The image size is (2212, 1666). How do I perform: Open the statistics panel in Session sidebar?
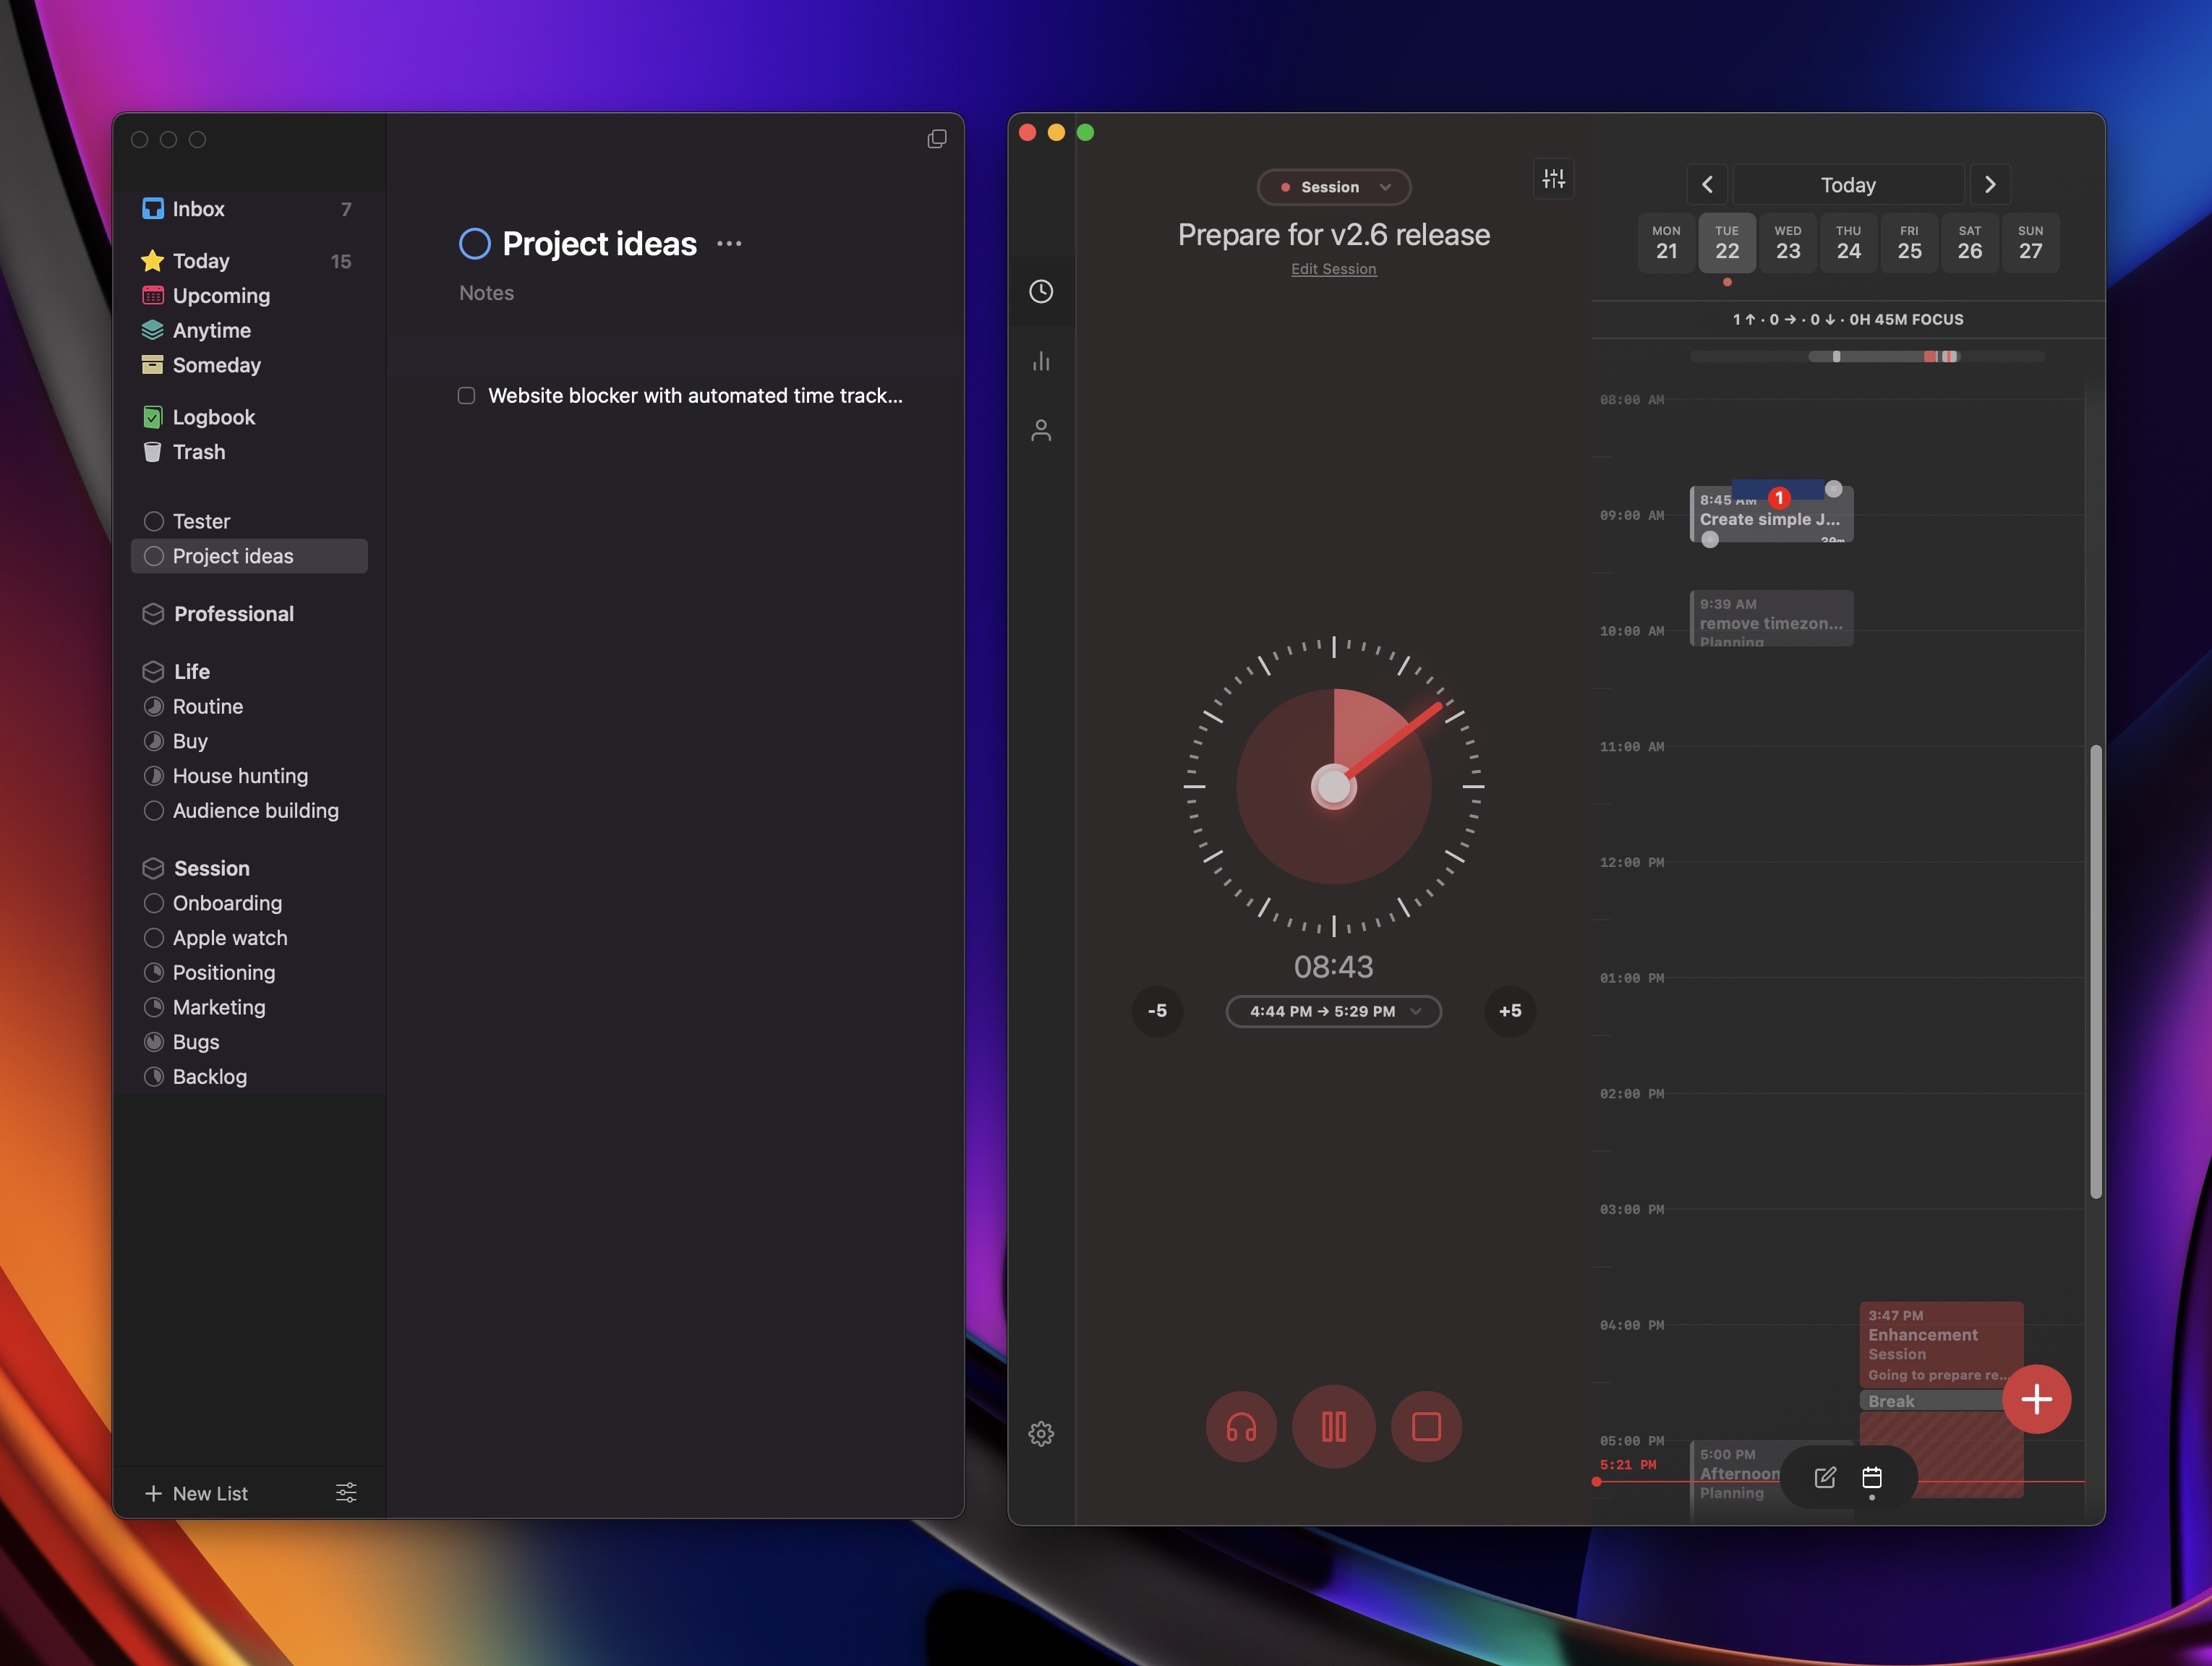(x=1041, y=361)
